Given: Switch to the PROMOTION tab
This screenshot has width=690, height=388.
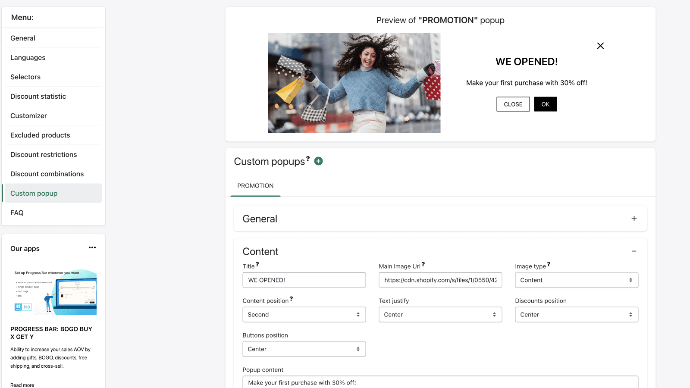Looking at the screenshot, I should pos(255,186).
